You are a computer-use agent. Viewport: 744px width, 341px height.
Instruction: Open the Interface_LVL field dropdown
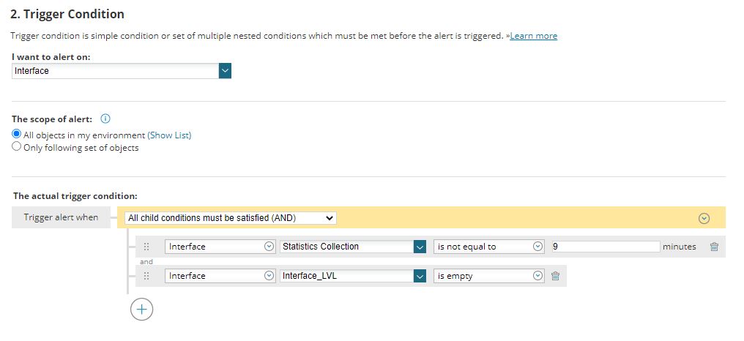coord(420,276)
